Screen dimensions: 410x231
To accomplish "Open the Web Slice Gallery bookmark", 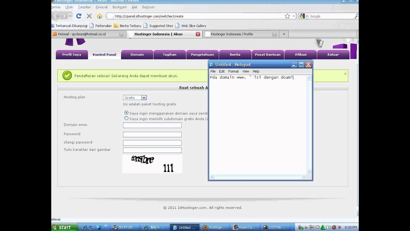I will (191, 26).
